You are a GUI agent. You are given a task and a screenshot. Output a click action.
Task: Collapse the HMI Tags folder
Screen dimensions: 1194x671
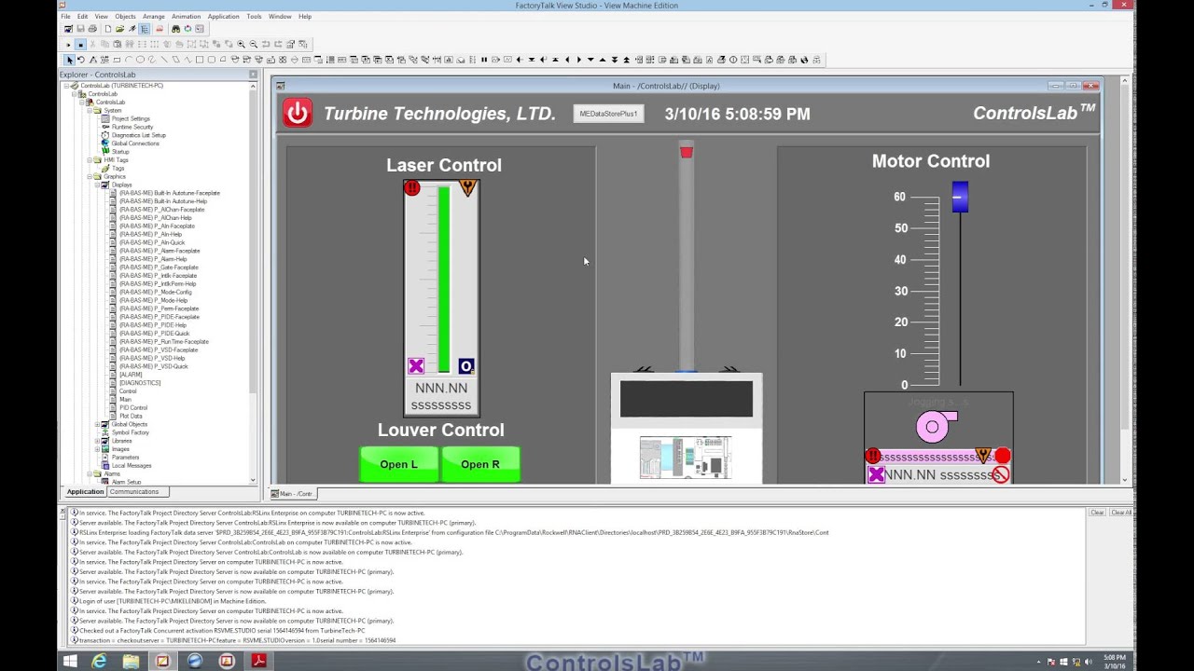tap(90, 160)
